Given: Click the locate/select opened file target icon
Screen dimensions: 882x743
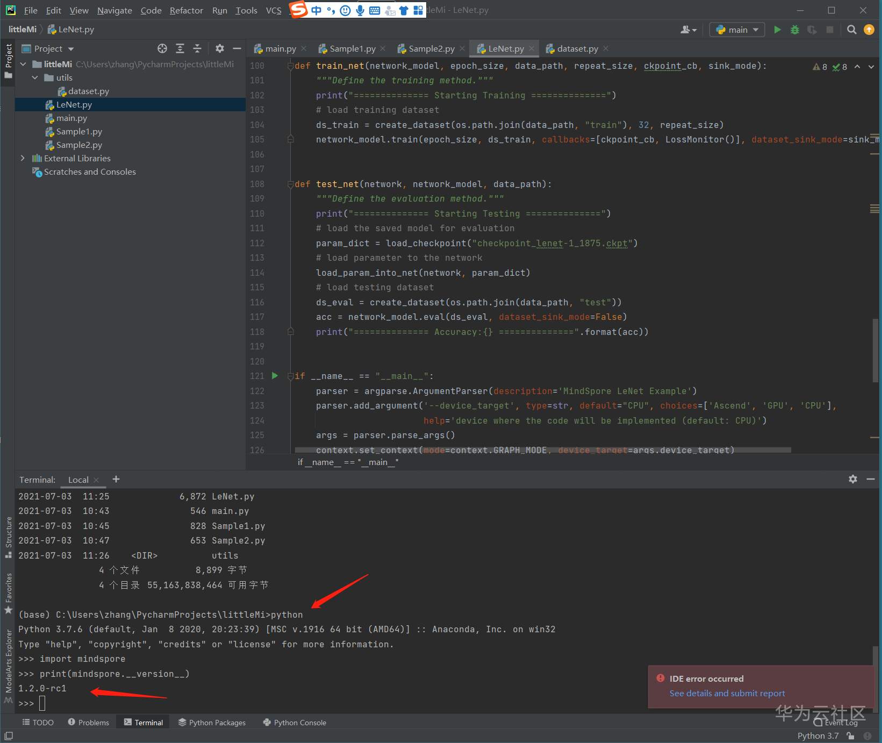Looking at the screenshot, I should [x=162, y=48].
